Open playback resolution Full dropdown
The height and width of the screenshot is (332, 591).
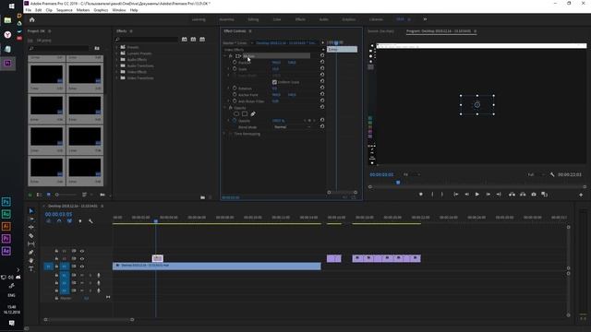pyautogui.click(x=536, y=174)
